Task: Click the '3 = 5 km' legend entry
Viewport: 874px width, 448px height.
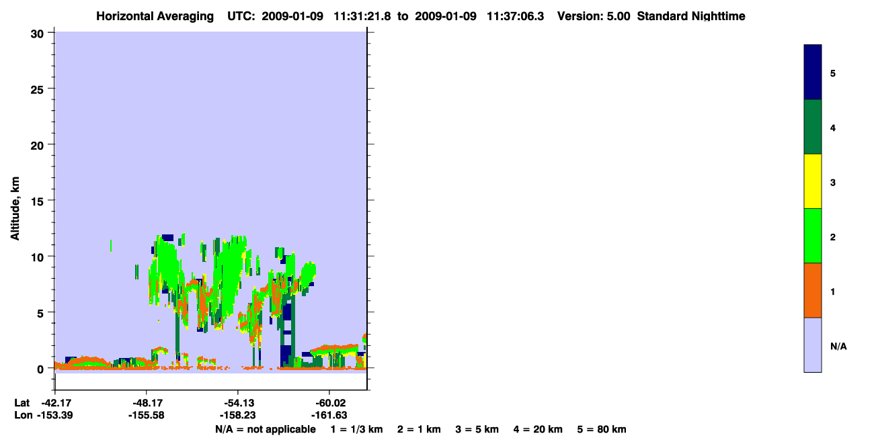Action: 477,429
